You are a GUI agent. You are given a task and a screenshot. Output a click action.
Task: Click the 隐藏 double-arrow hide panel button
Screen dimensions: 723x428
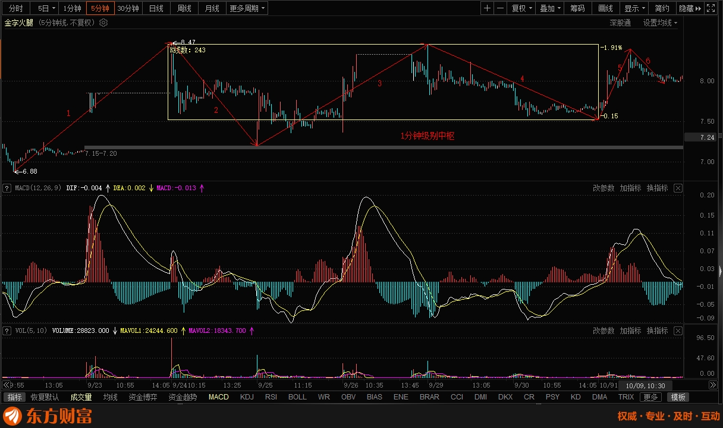tap(689, 8)
